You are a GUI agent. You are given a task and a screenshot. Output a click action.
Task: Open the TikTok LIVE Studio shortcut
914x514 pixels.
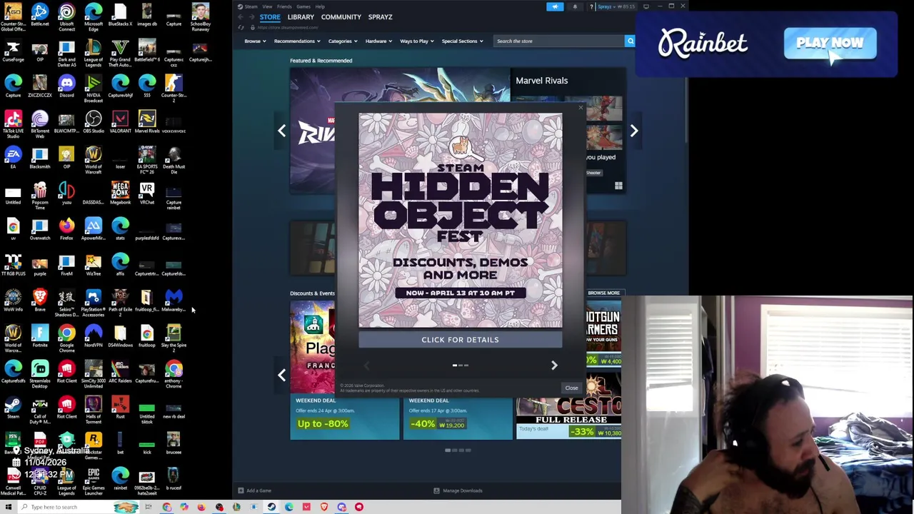13,124
